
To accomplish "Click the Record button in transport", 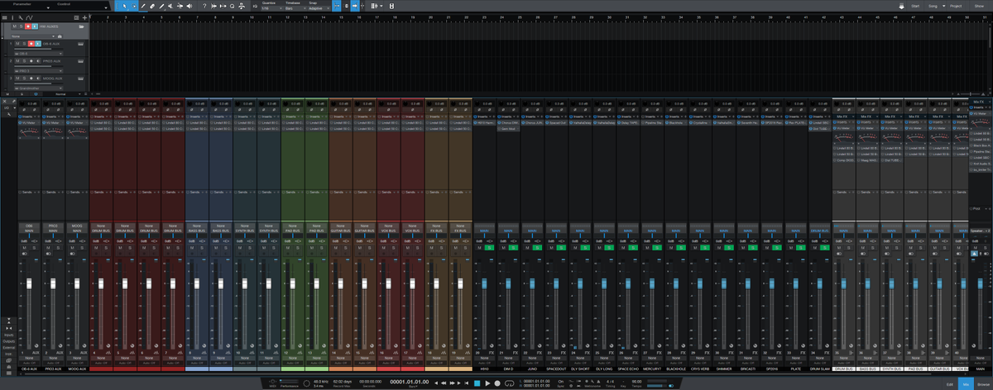I will pyautogui.click(x=497, y=383).
